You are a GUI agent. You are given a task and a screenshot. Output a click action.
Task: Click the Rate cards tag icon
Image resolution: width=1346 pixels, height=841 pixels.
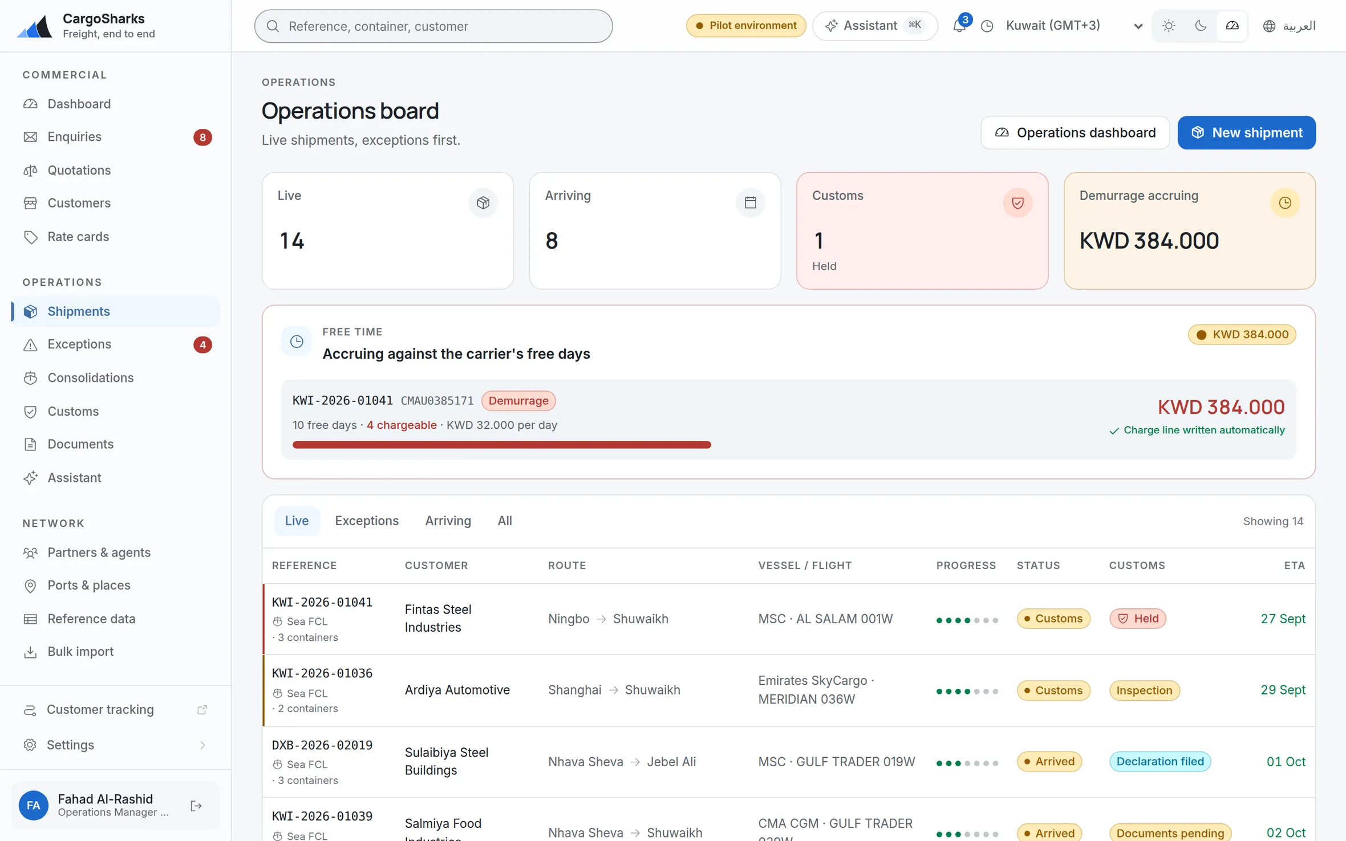pyautogui.click(x=31, y=237)
